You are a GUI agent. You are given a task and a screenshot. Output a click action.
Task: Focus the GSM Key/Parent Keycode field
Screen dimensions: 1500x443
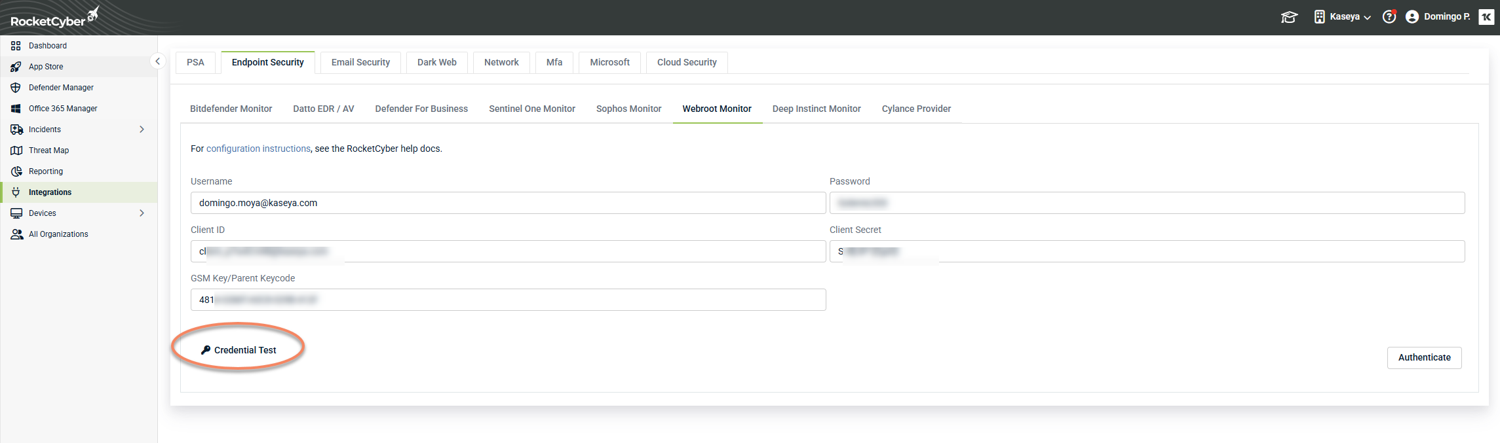point(508,300)
